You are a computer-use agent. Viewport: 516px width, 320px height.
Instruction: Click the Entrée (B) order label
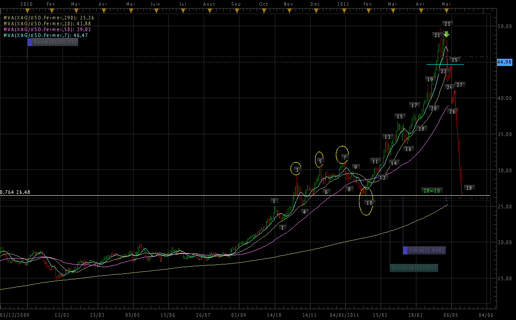[x=414, y=268]
